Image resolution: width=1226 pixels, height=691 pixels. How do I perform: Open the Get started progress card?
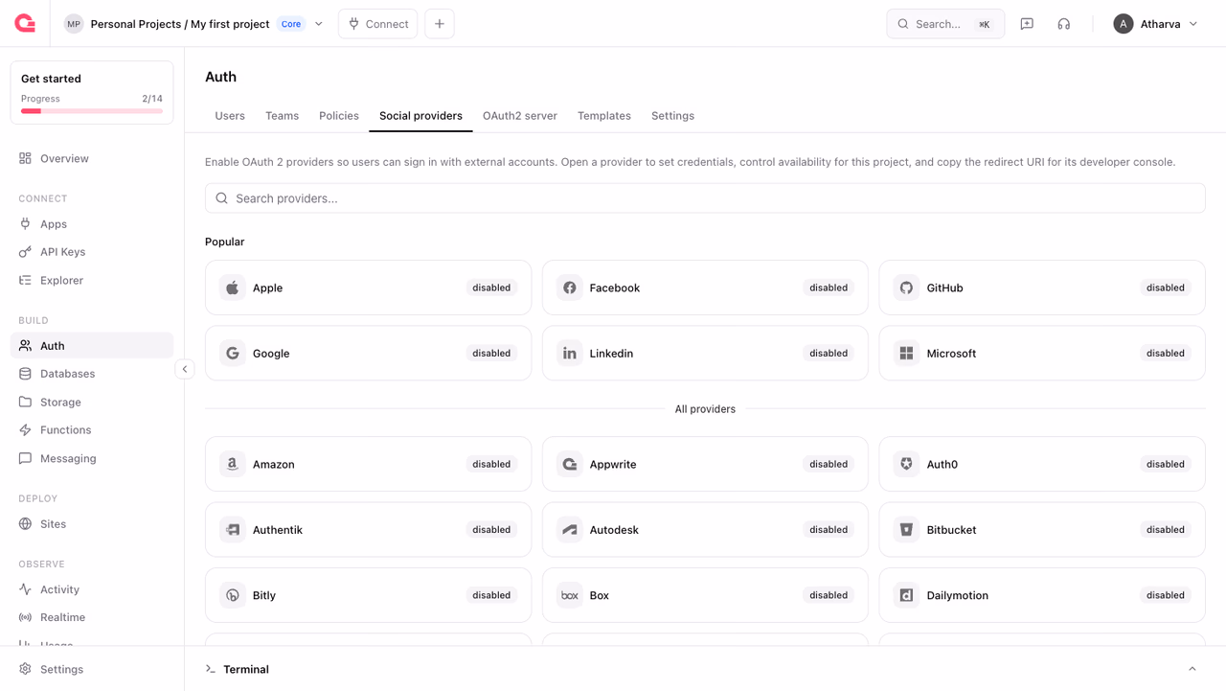(92, 93)
